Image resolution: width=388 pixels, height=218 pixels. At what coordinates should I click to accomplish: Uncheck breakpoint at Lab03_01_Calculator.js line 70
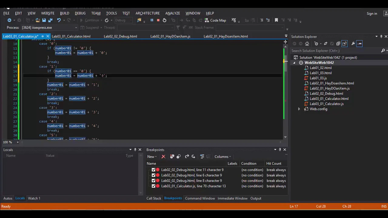153,186
